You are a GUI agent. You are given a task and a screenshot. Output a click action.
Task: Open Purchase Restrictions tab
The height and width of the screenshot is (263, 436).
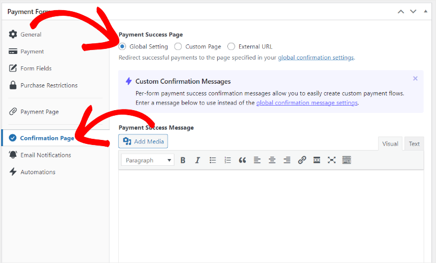pyautogui.click(x=49, y=85)
